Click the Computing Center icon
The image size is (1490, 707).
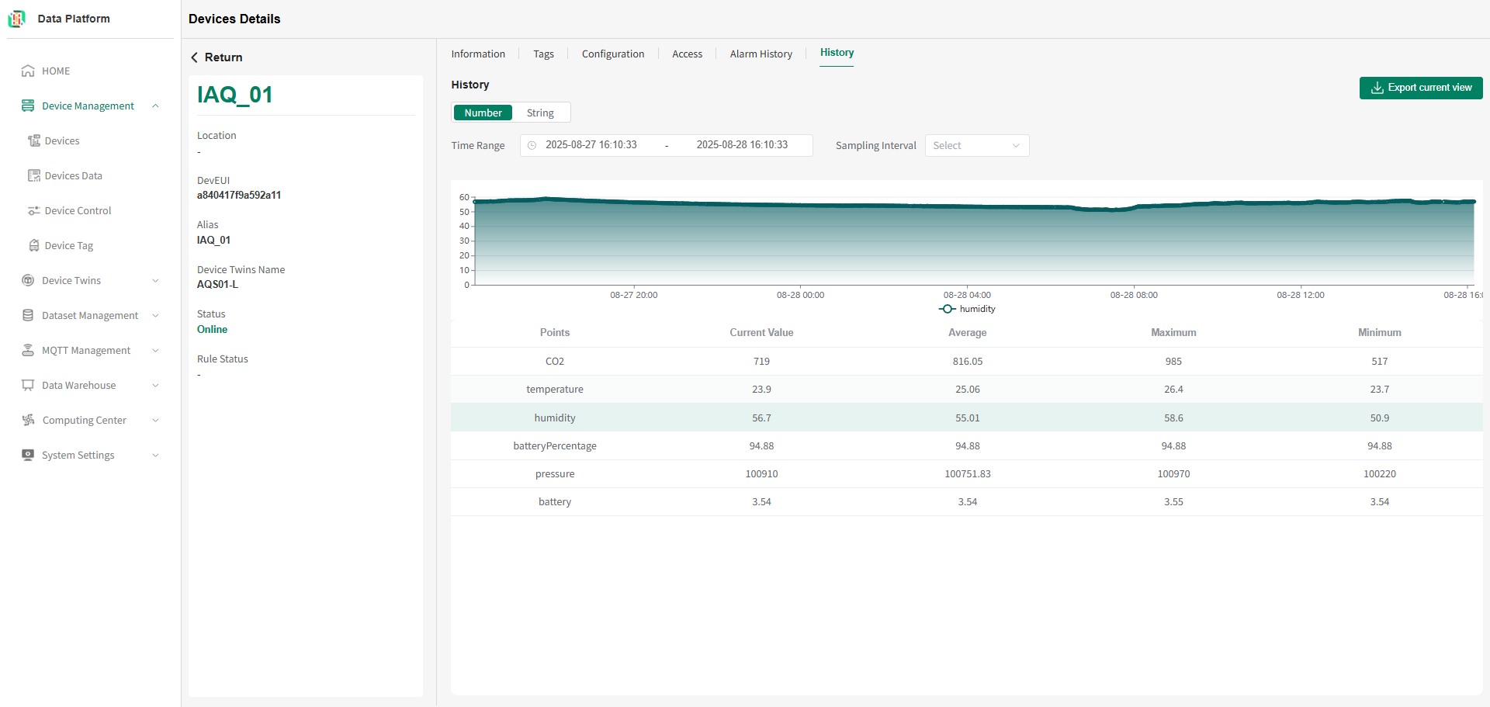coord(28,420)
